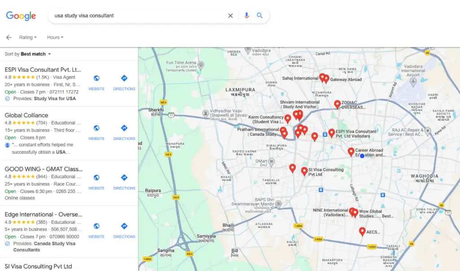Viewport: 460px width, 271px height.
Task: Click the Google logo
Action: (21, 15)
